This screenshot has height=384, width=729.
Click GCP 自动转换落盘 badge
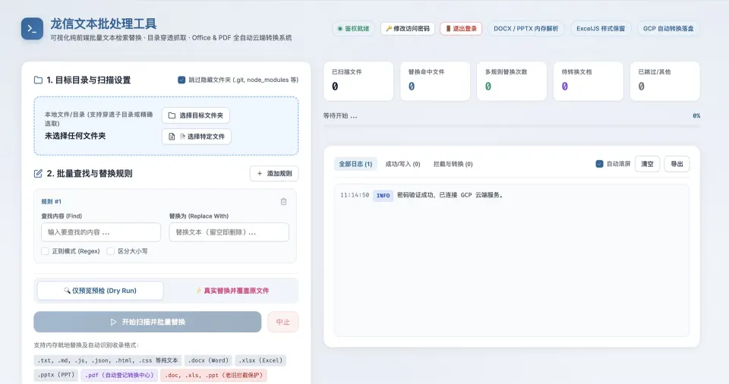point(668,29)
